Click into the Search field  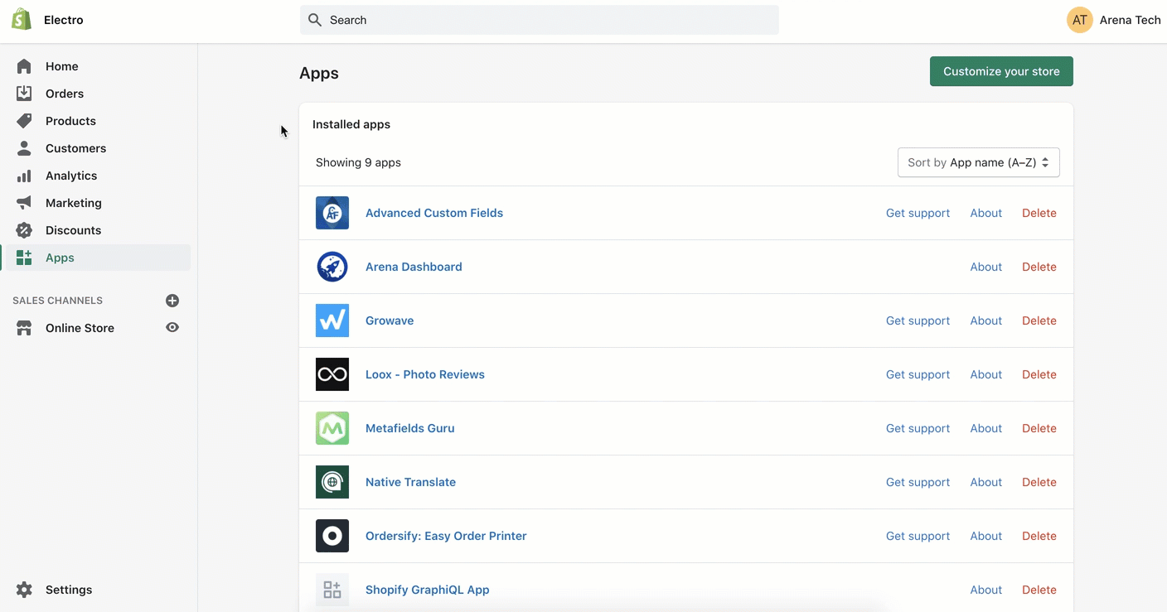pos(540,20)
